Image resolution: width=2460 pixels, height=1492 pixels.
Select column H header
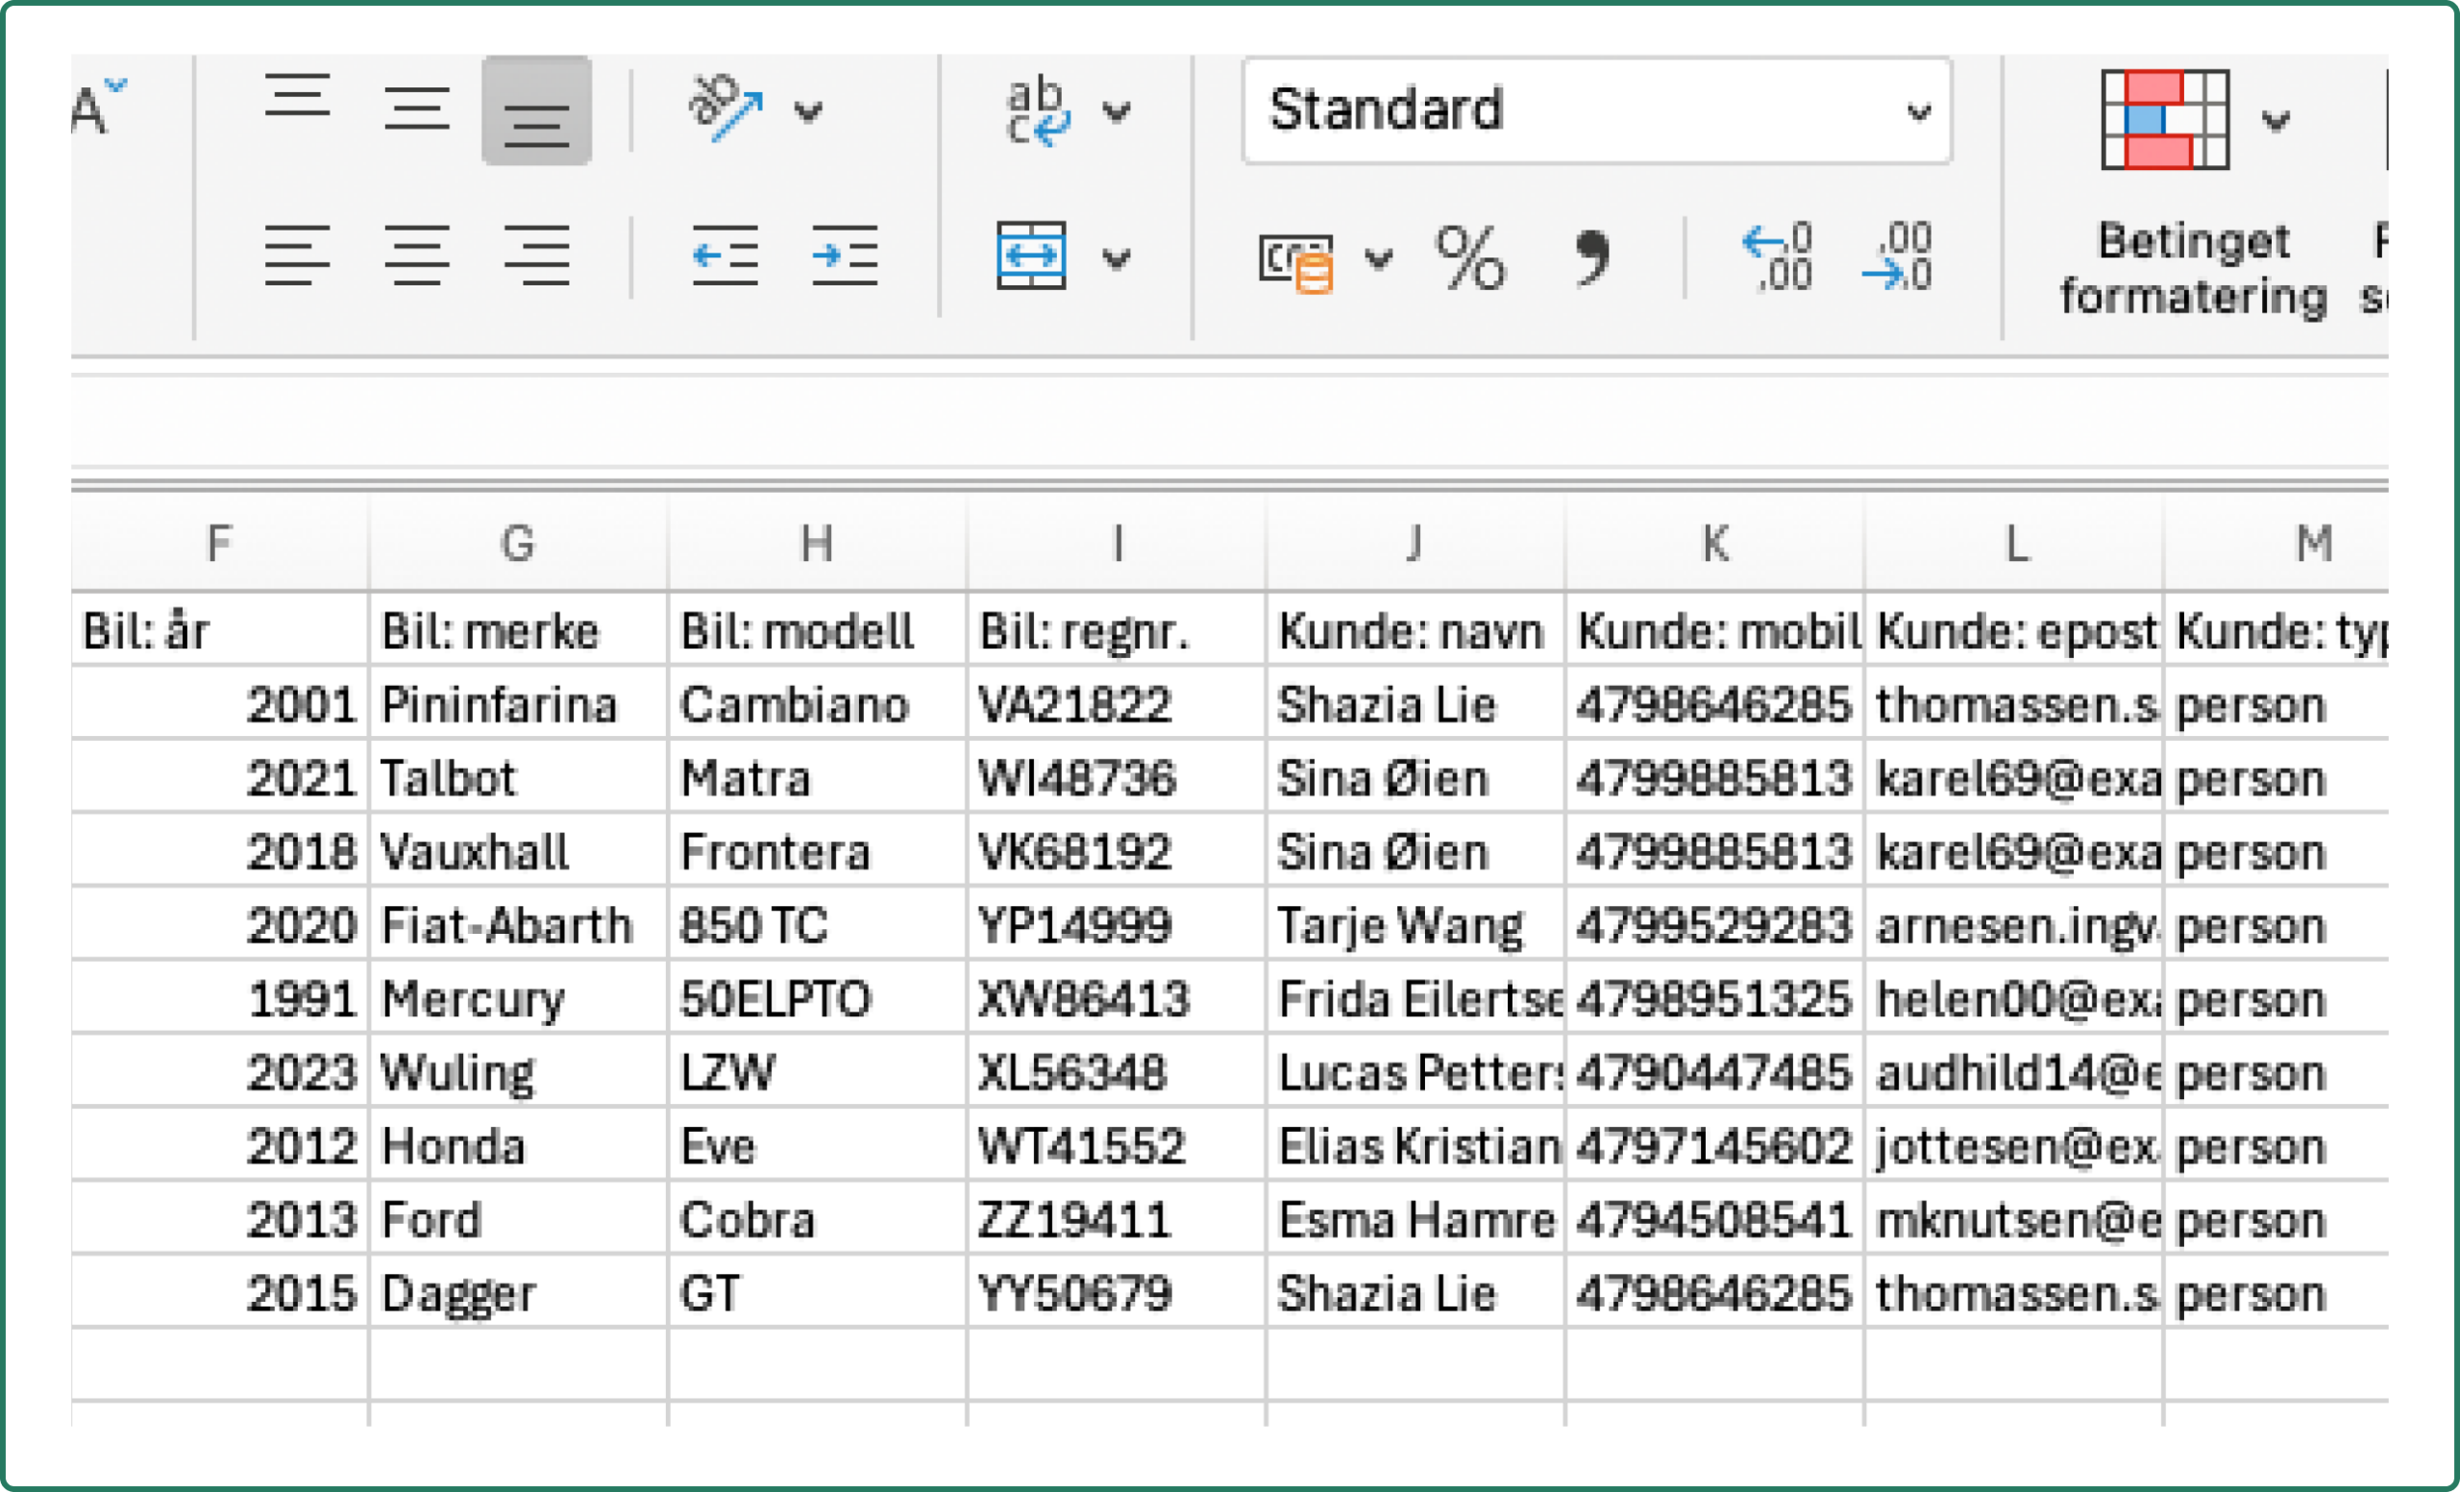coord(817,544)
